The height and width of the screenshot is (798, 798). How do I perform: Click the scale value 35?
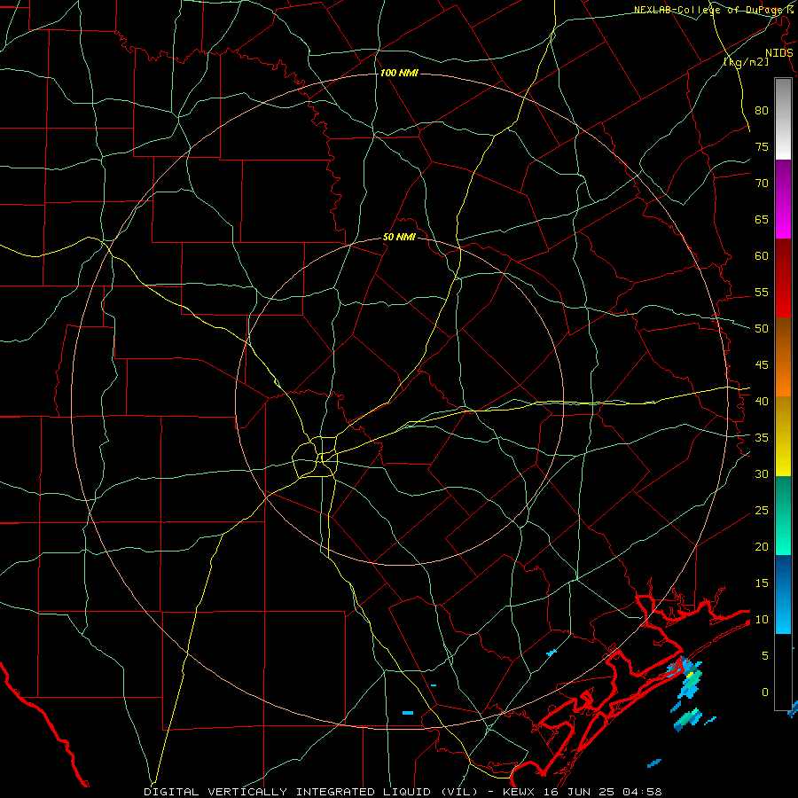pyautogui.click(x=762, y=438)
